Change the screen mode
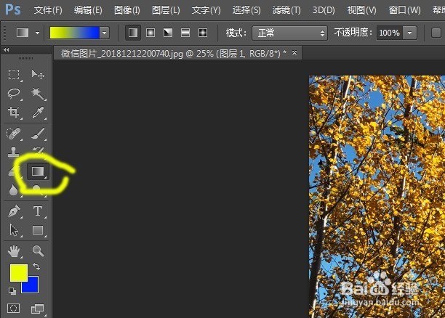 coord(38,309)
